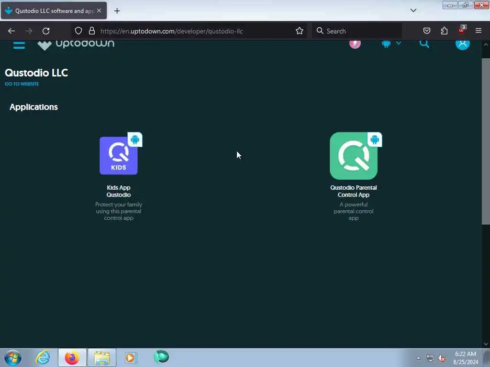Click the tracking protection shield icon
Viewport: 490px width, 367px height.
tap(78, 31)
